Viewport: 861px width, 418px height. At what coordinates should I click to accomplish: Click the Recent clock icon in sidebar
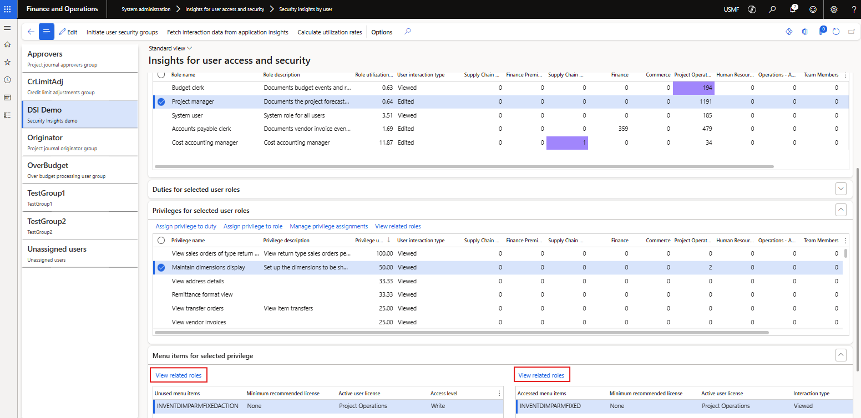[x=7, y=80]
